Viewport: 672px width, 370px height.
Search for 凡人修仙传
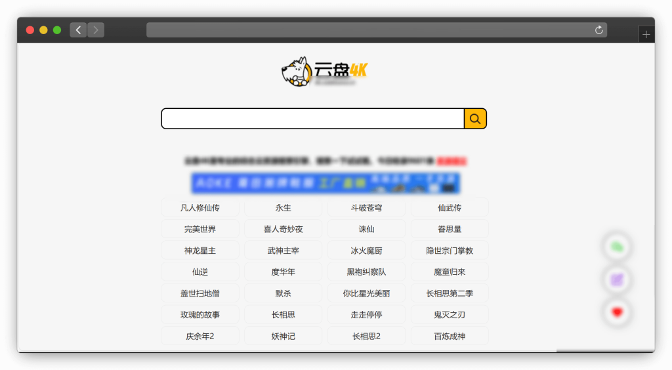pyautogui.click(x=200, y=208)
